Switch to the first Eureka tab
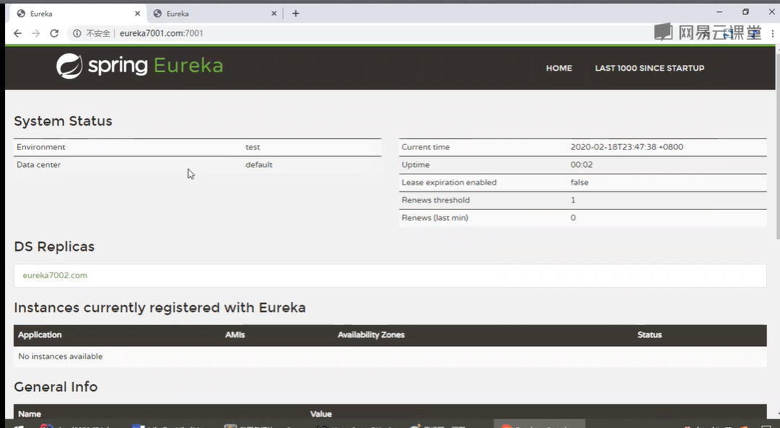 point(78,14)
